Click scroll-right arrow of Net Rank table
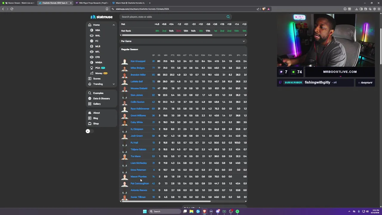 point(246,35)
